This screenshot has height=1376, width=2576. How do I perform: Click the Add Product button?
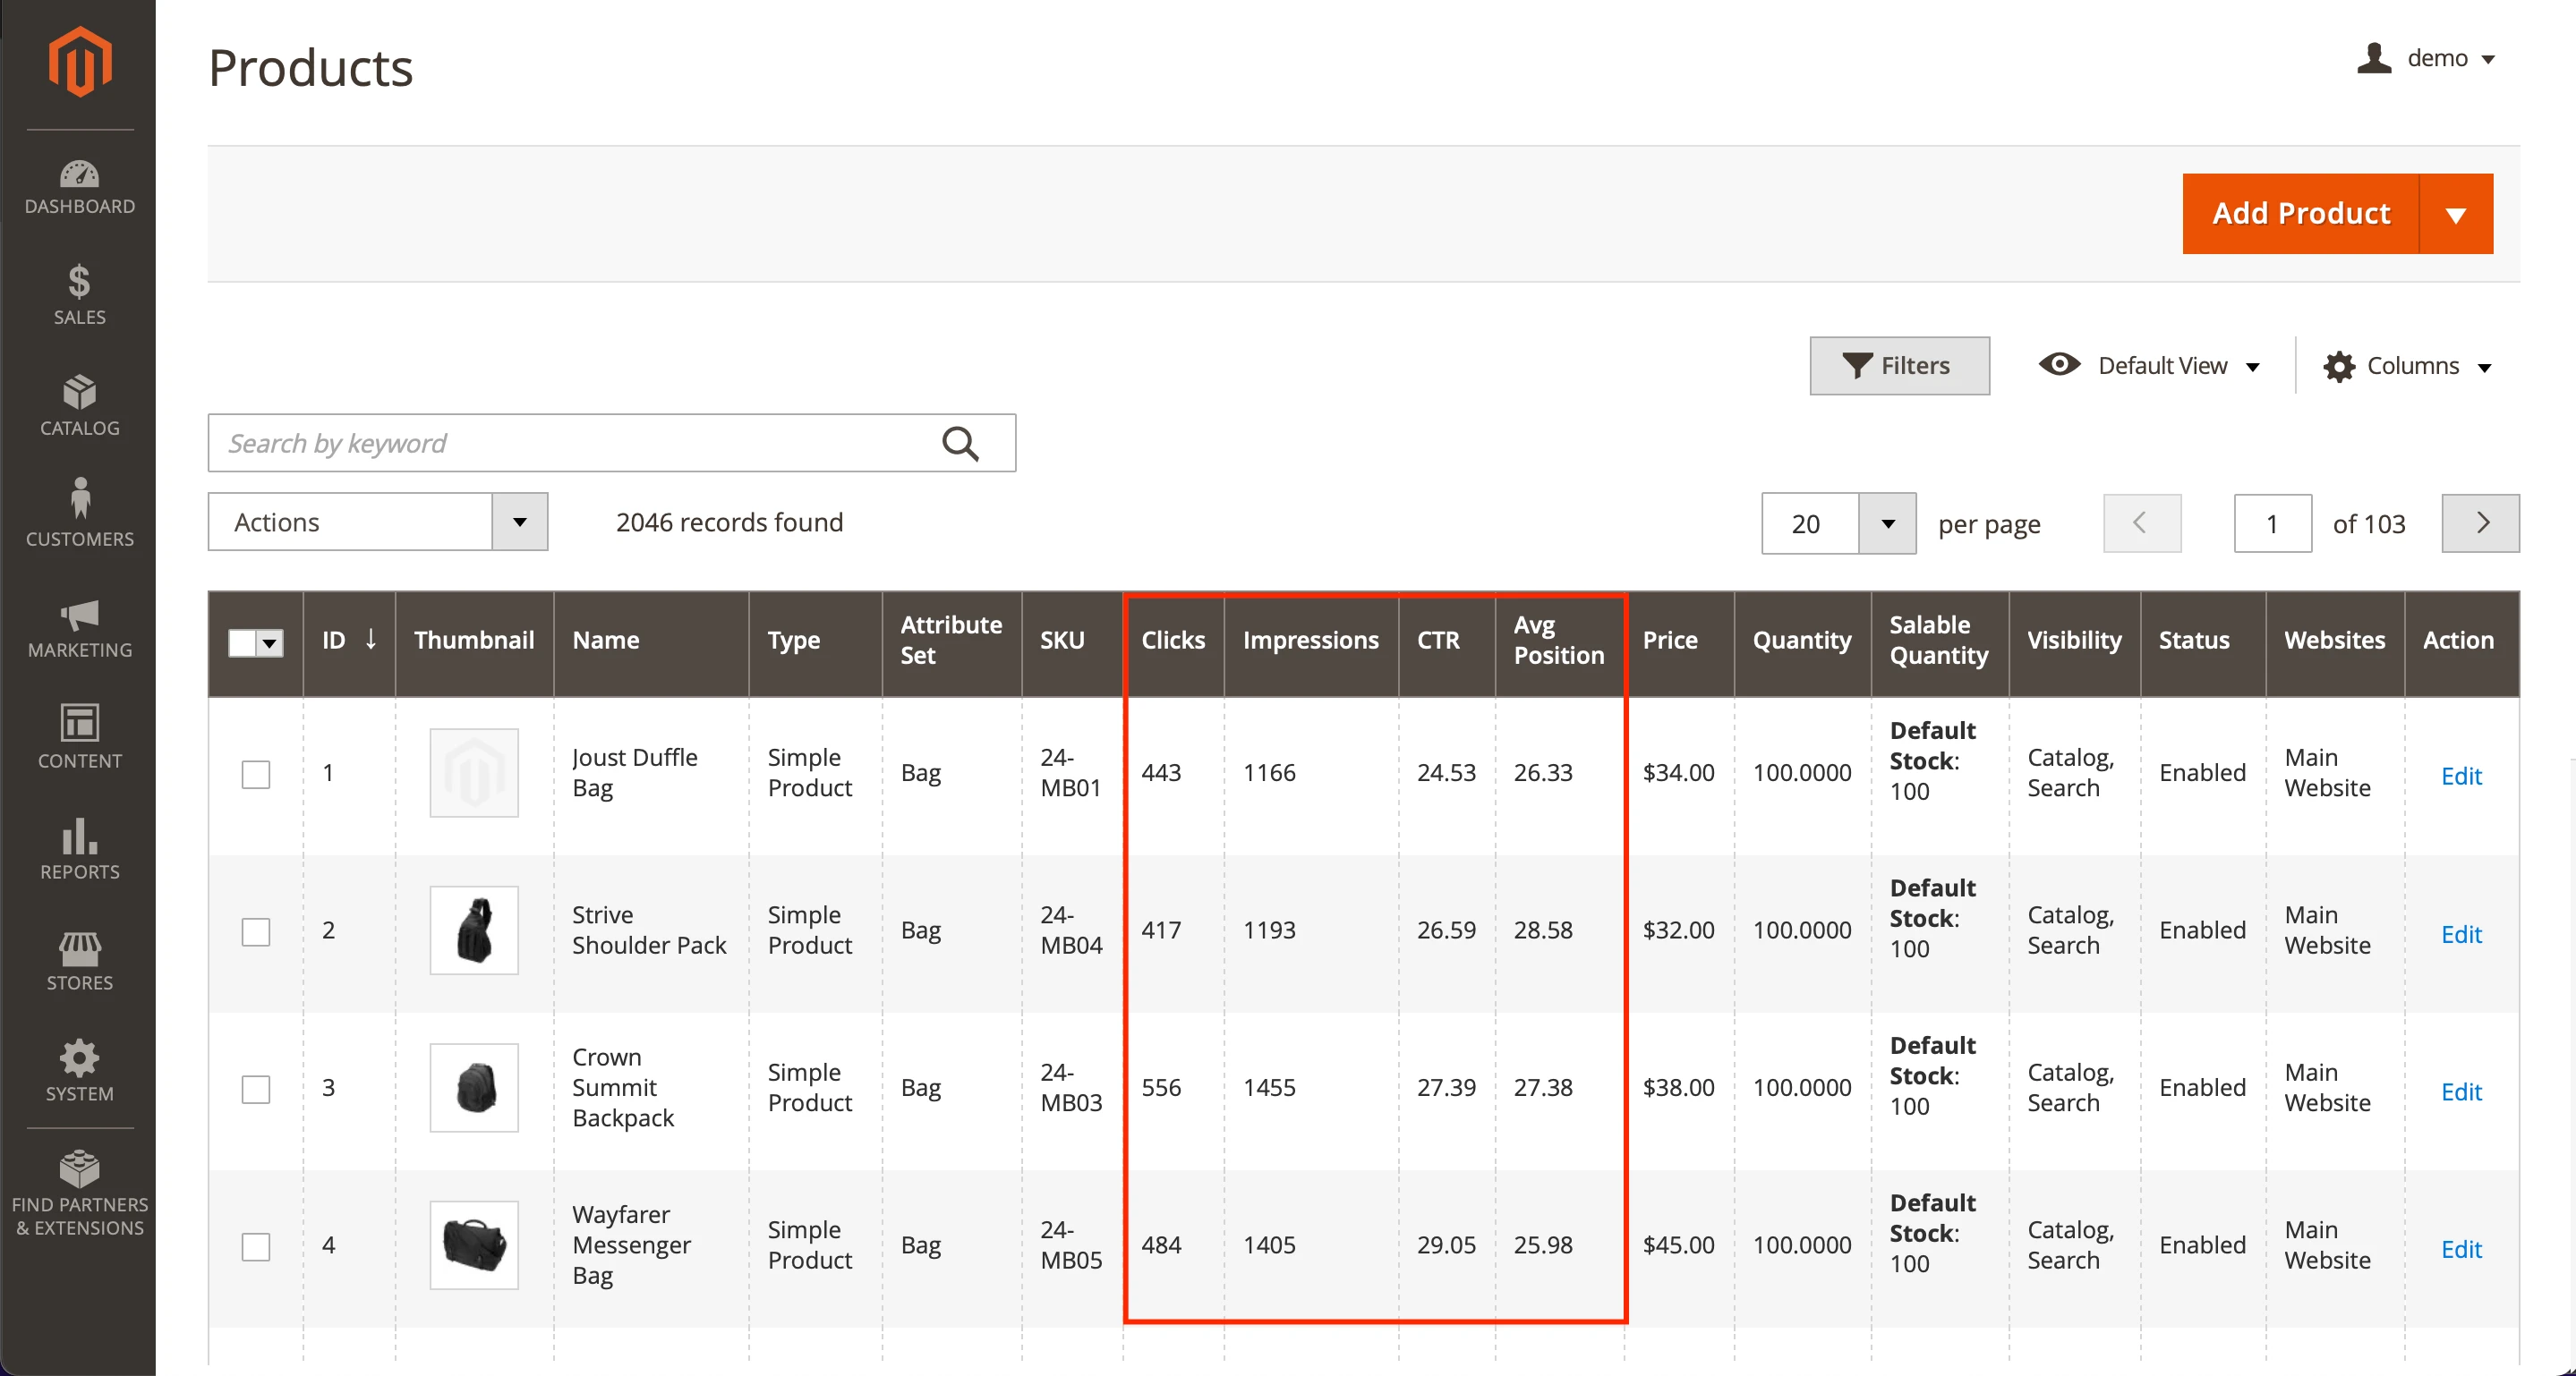click(x=2301, y=214)
